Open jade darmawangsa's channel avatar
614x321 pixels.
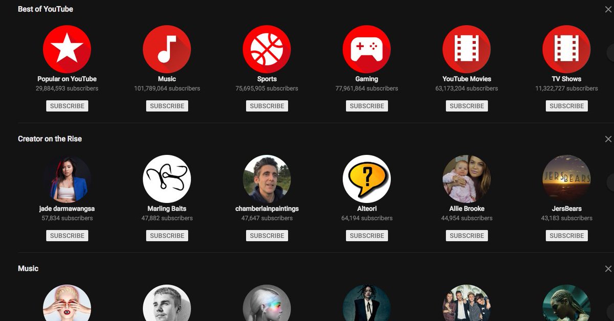click(67, 179)
